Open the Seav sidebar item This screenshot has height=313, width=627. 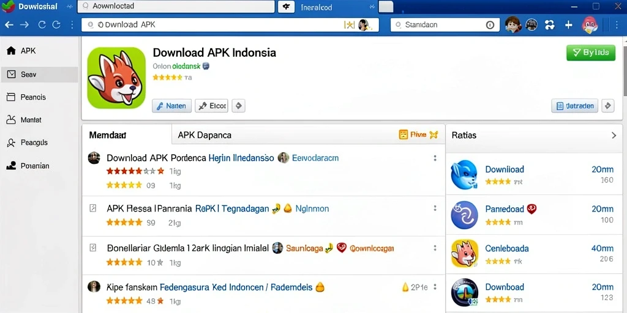point(39,74)
